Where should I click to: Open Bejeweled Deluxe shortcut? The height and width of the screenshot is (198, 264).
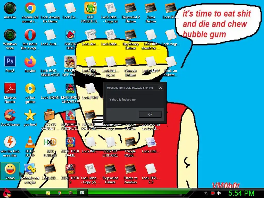pyautogui.click(x=110, y=174)
